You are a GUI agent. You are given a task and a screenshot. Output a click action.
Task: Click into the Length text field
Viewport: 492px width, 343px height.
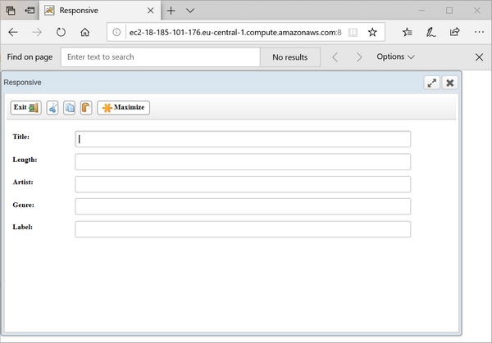[243, 161]
